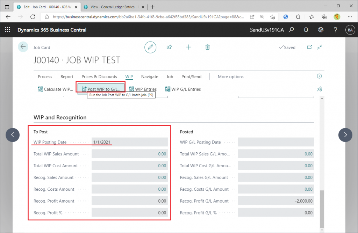
Task: Click the Recog. Profit G/L Amount field
Action: click(276, 201)
